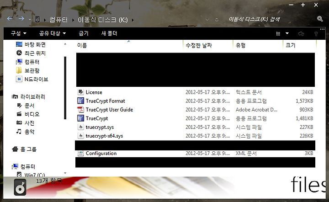Change view with the view icon
Image resolution: width=329 pixels, height=202 pixels.
(278, 33)
